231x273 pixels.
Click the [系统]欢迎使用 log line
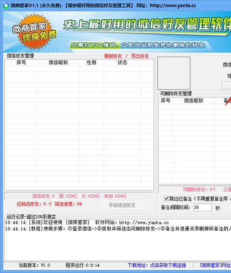point(87,222)
